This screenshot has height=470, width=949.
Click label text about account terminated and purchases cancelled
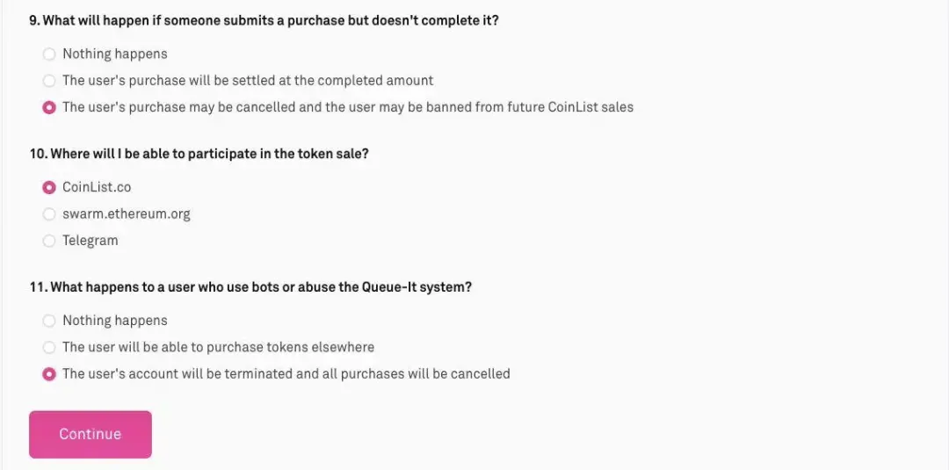tap(286, 374)
